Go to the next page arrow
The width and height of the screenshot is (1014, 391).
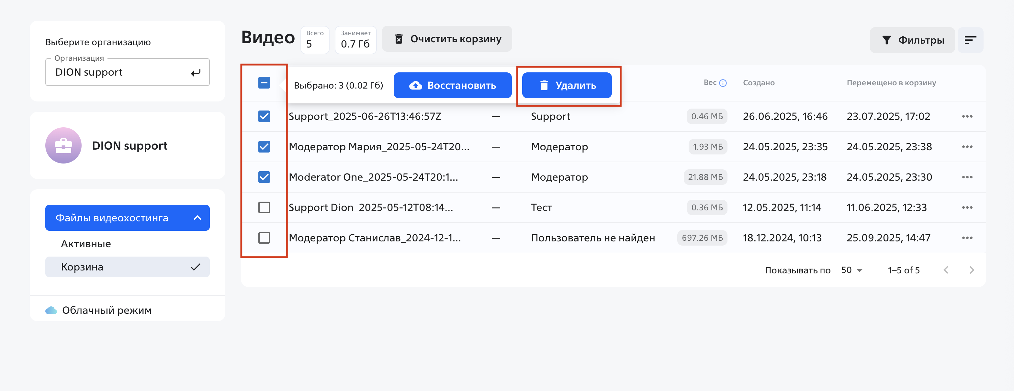coord(972,270)
